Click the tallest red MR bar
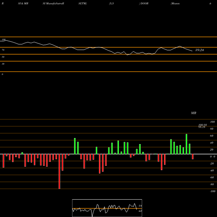The width and height of the screenshot is (217, 217). point(59,171)
